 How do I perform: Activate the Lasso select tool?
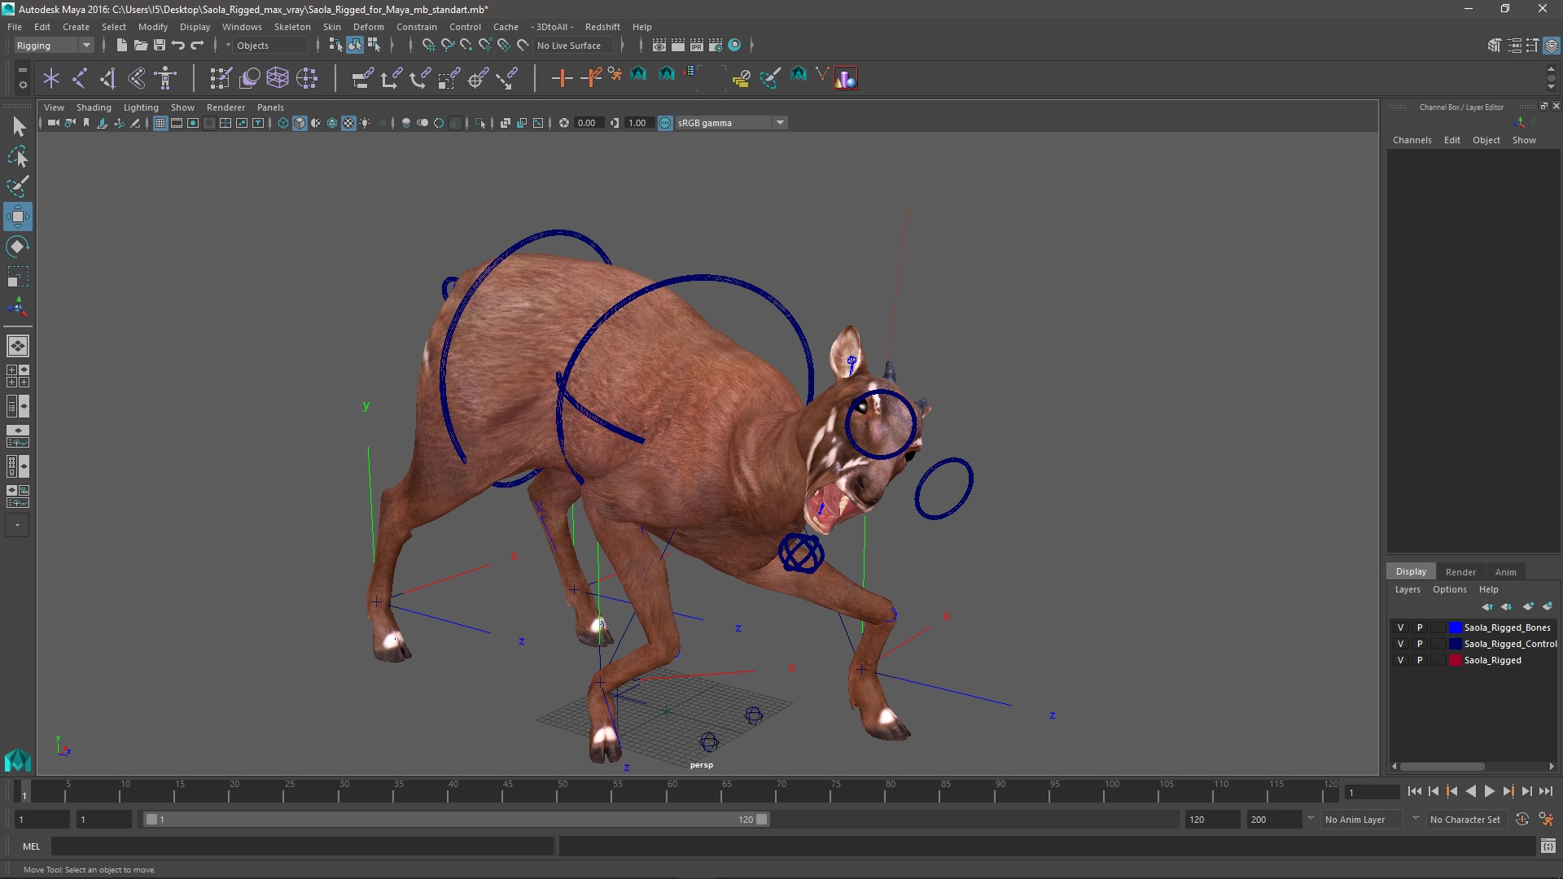point(17,156)
